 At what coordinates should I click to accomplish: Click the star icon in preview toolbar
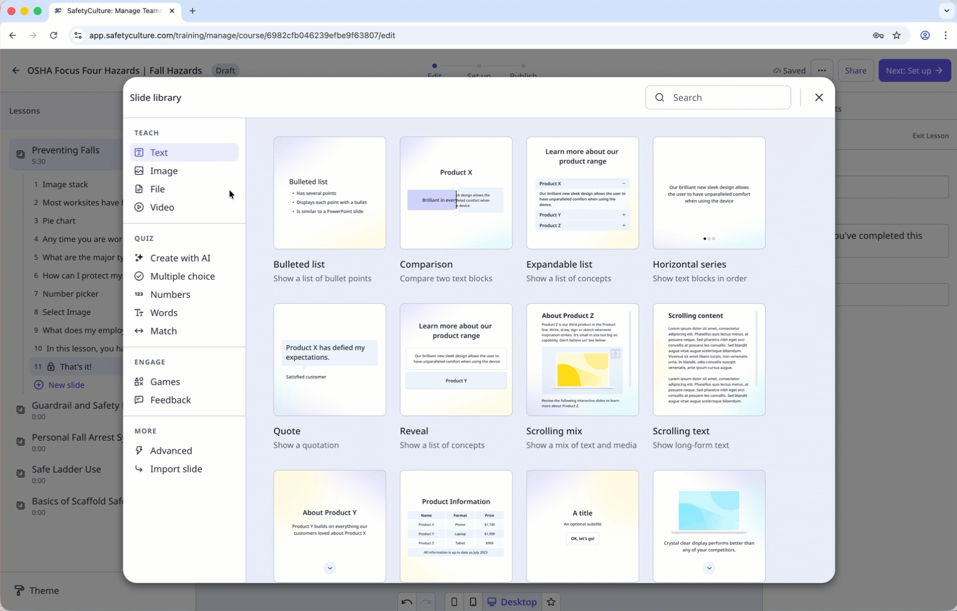coord(551,602)
